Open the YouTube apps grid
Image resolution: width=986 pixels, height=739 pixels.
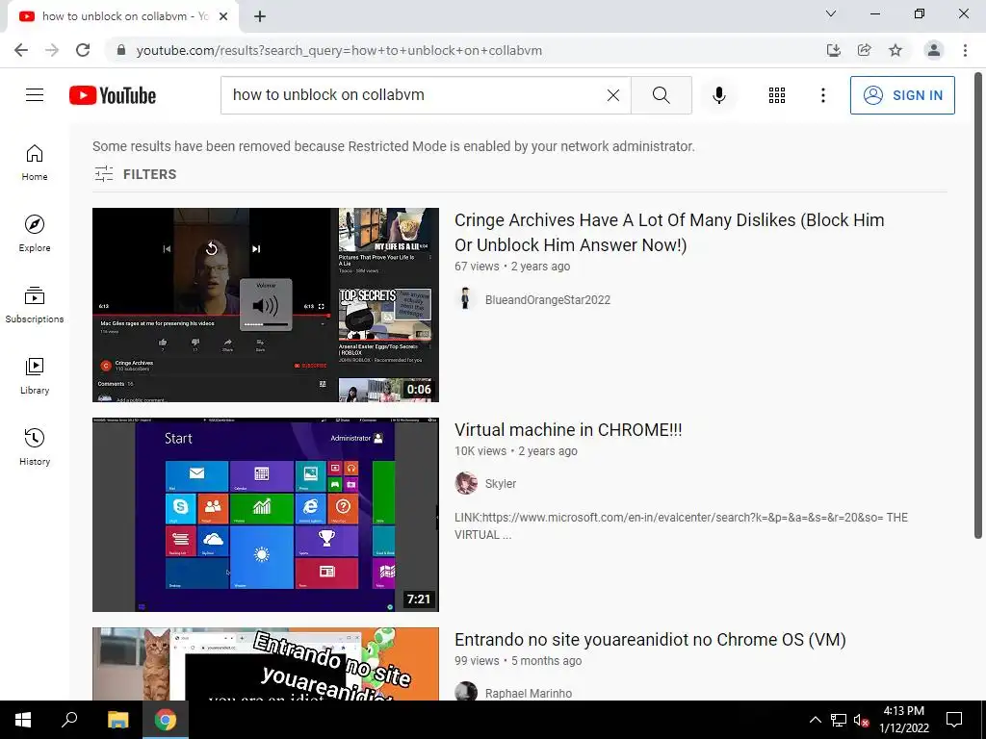coord(777,95)
